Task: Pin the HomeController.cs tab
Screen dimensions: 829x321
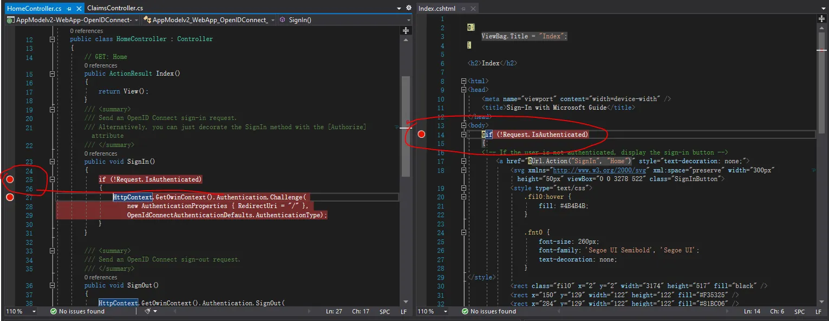Action: pos(68,9)
